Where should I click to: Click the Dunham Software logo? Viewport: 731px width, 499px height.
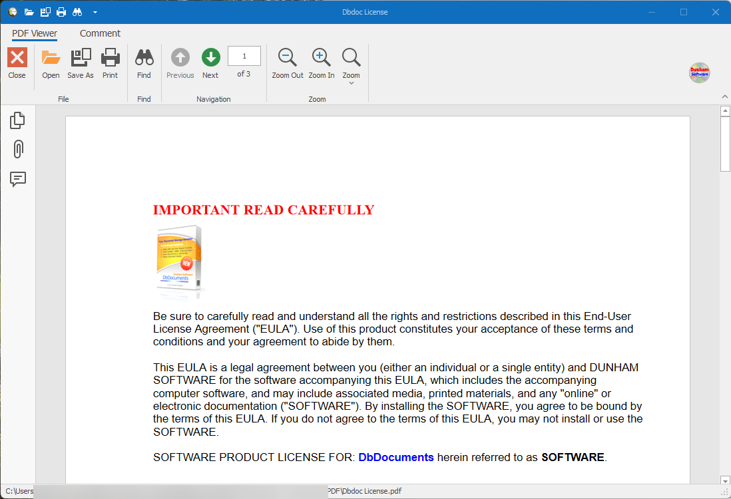pos(699,72)
